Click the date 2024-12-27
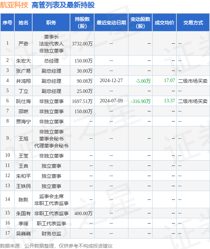 click(x=111, y=81)
